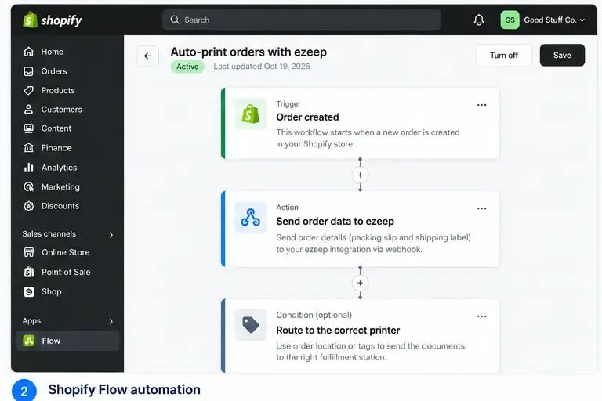
Task: Click the Turn off button
Action: (x=504, y=56)
